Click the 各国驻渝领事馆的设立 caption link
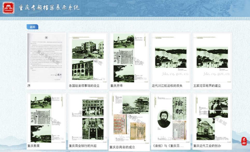 [x=84, y=86]
